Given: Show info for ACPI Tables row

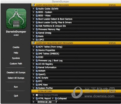Looking at the screenshot, I should (33, 47).
